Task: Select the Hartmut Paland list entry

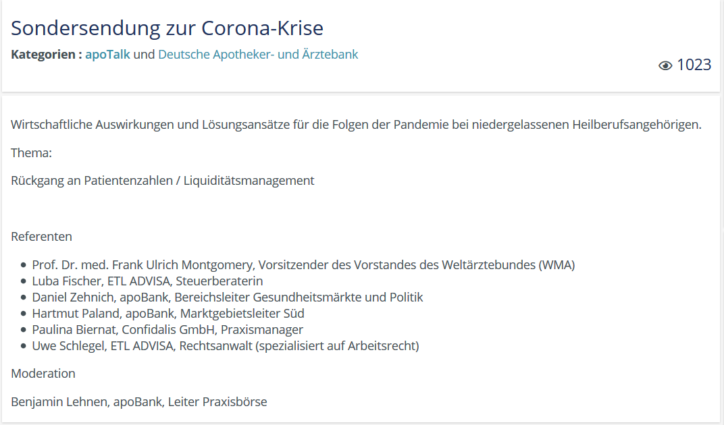Action: (x=168, y=313)
